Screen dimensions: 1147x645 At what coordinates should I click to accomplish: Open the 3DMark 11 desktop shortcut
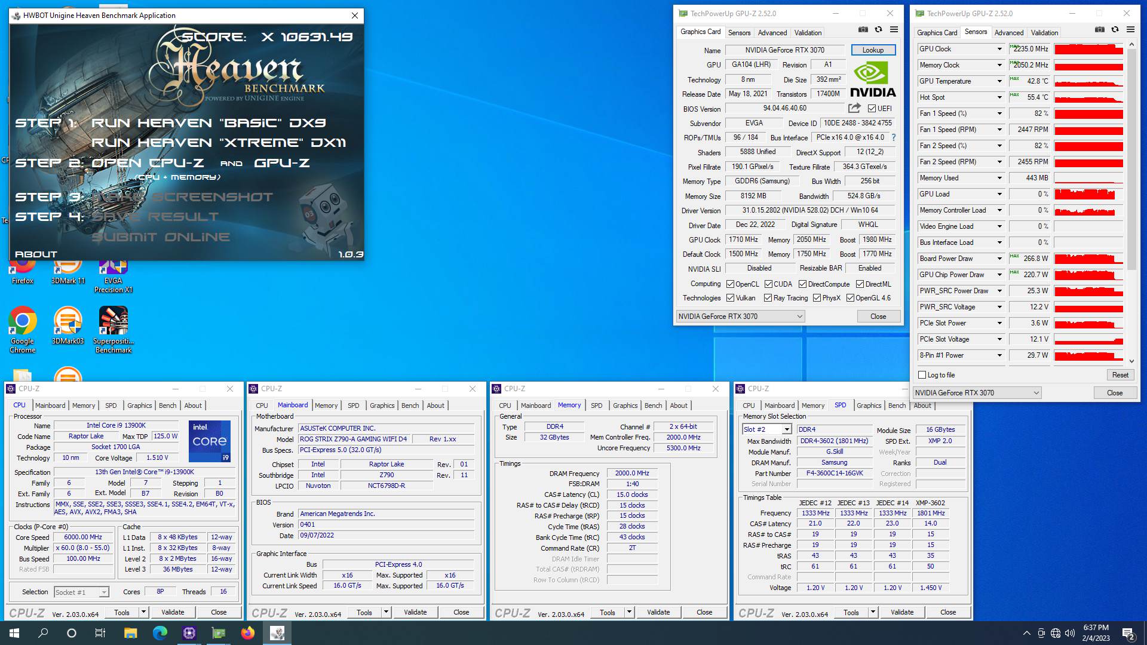pyautogui.click(x=68, y=271)
